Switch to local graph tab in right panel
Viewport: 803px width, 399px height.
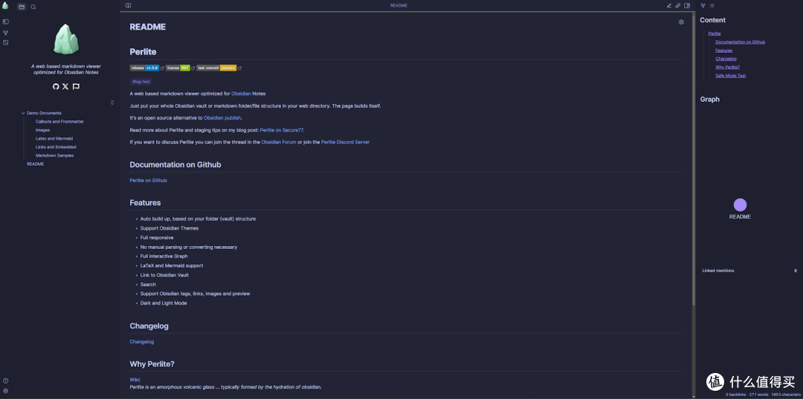703,6
